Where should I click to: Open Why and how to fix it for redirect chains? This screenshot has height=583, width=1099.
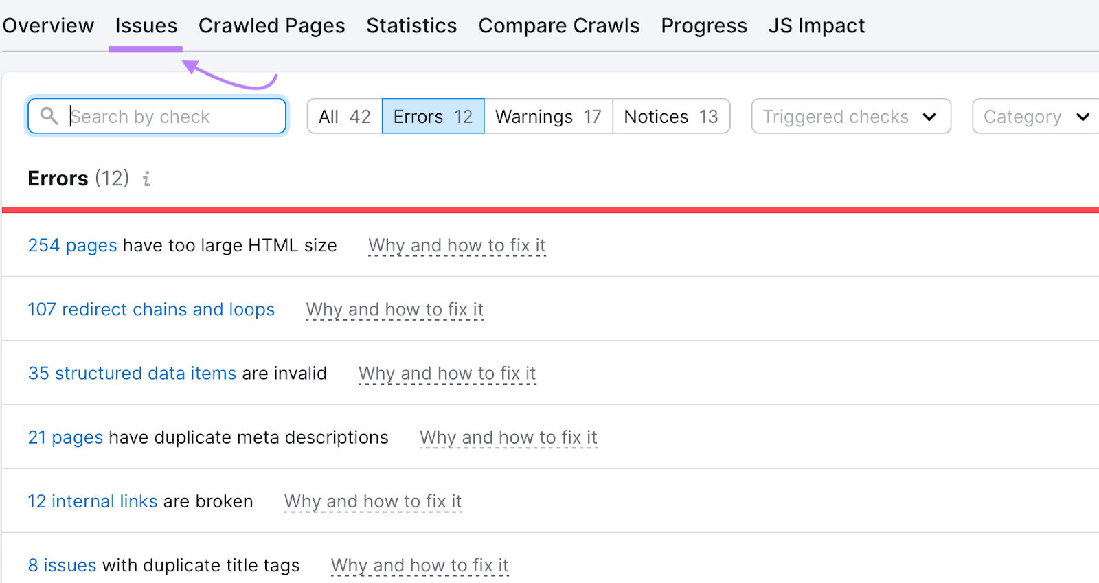click(x=395, y=309)
